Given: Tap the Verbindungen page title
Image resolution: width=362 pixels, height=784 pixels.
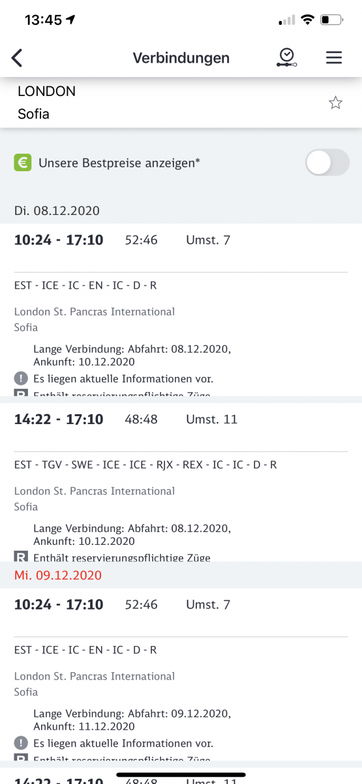Looking at the screenshot, I should (x=181, y=57).
